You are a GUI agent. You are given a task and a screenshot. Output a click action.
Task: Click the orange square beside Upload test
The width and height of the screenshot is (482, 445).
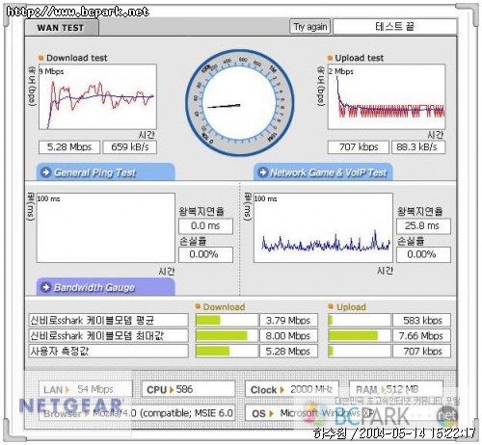(330, 58)
